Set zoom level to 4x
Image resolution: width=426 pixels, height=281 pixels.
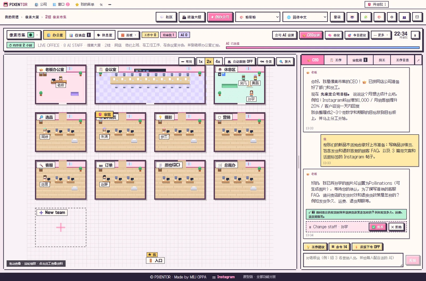tap(218, 61)
